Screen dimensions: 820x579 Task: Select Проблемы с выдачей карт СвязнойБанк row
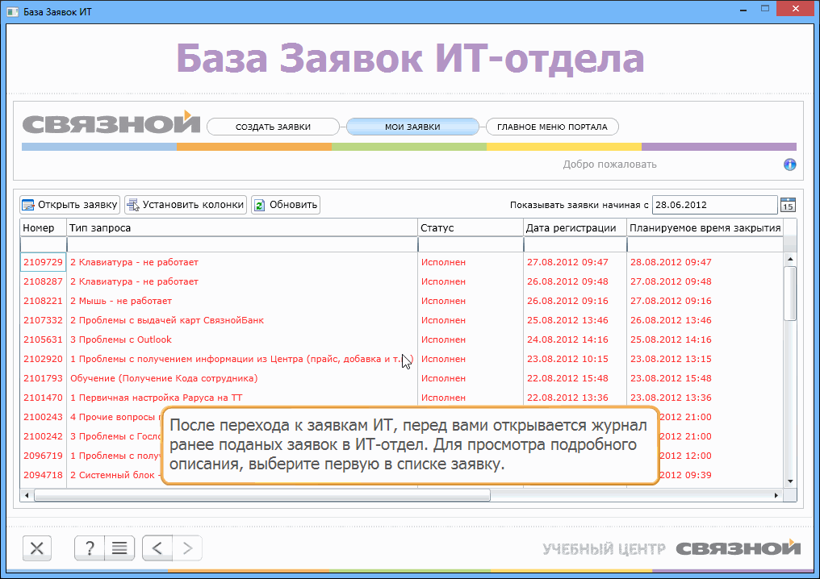coord(402,320)
